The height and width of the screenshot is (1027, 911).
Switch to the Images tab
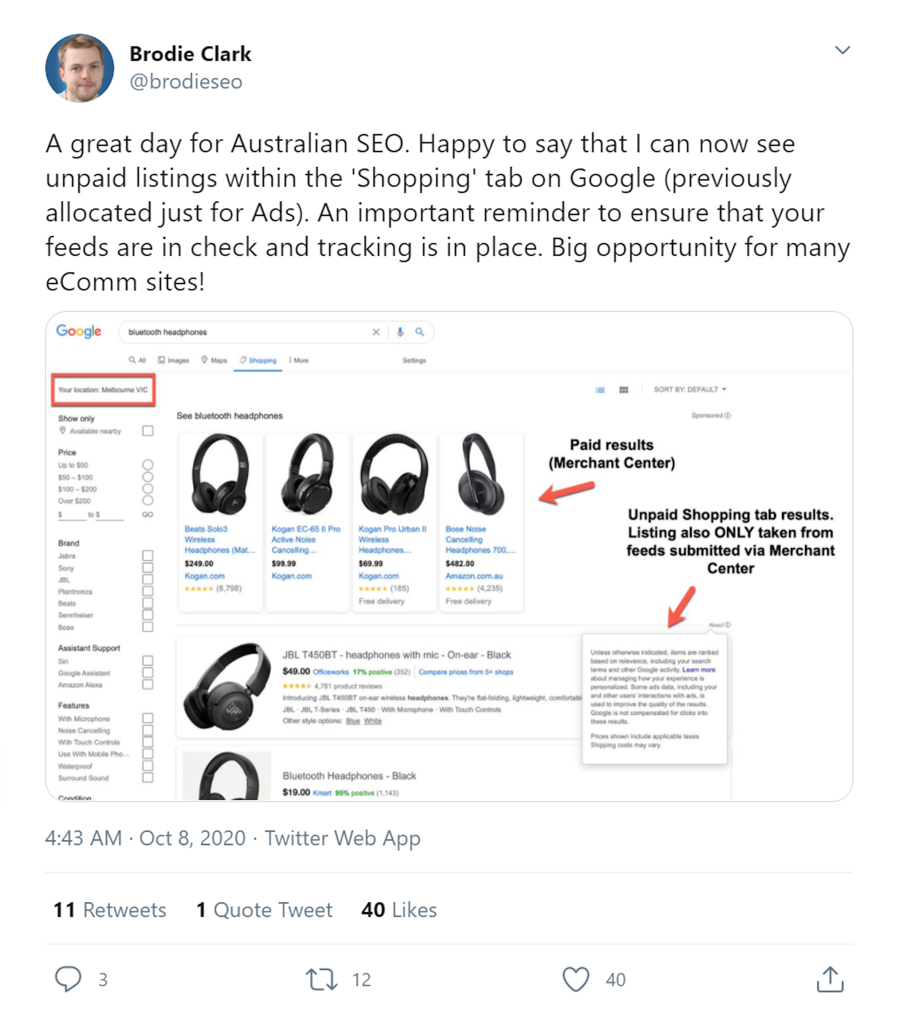pos(174,360)
